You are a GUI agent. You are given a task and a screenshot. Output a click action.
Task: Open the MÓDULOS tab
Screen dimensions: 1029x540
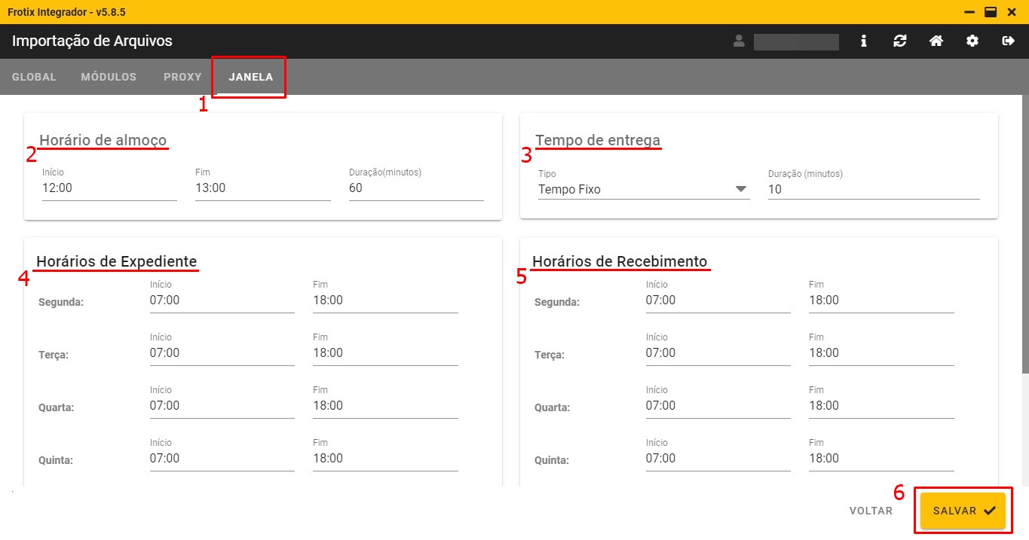tap(109, 77)
